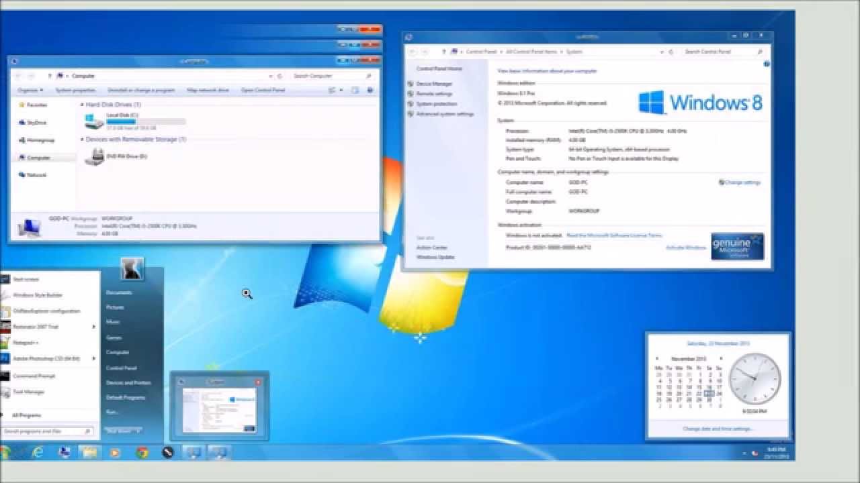Go to next month in calendar
The width and height of the screenshot is (860, 483).
click(721, 359)
